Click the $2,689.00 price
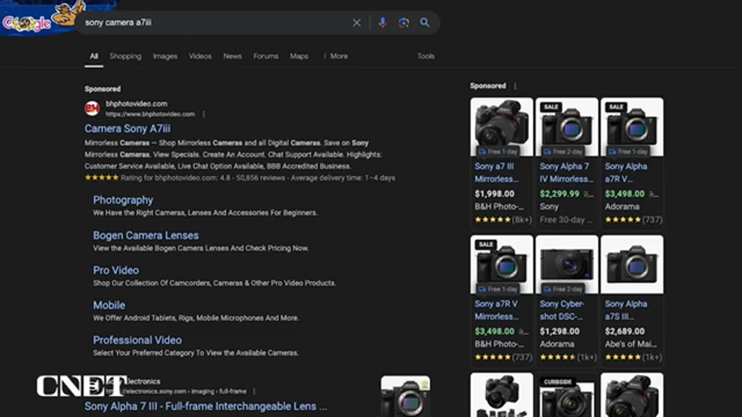Screen dimensions: 742x417 [x=624, y=331]
